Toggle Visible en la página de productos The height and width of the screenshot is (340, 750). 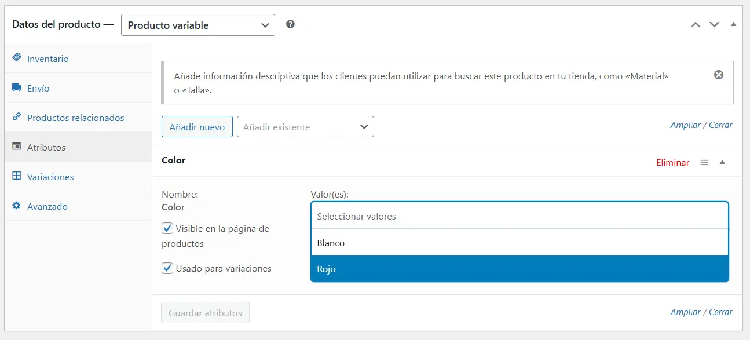click(167, 228)
